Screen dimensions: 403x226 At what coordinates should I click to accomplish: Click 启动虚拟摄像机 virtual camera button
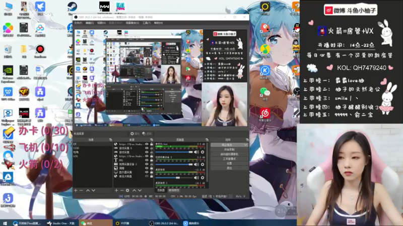pos(229,154)
